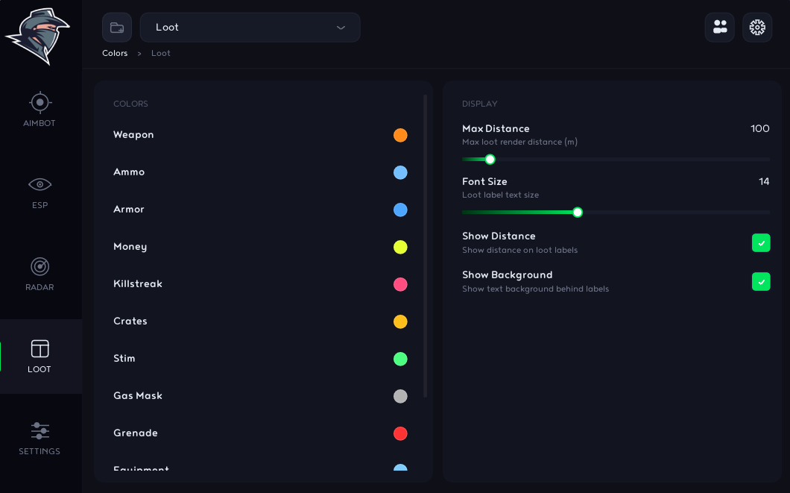Select the ESP eye icon
The image size is (790, 493).
pyautogui.click(x=39, y=184)
